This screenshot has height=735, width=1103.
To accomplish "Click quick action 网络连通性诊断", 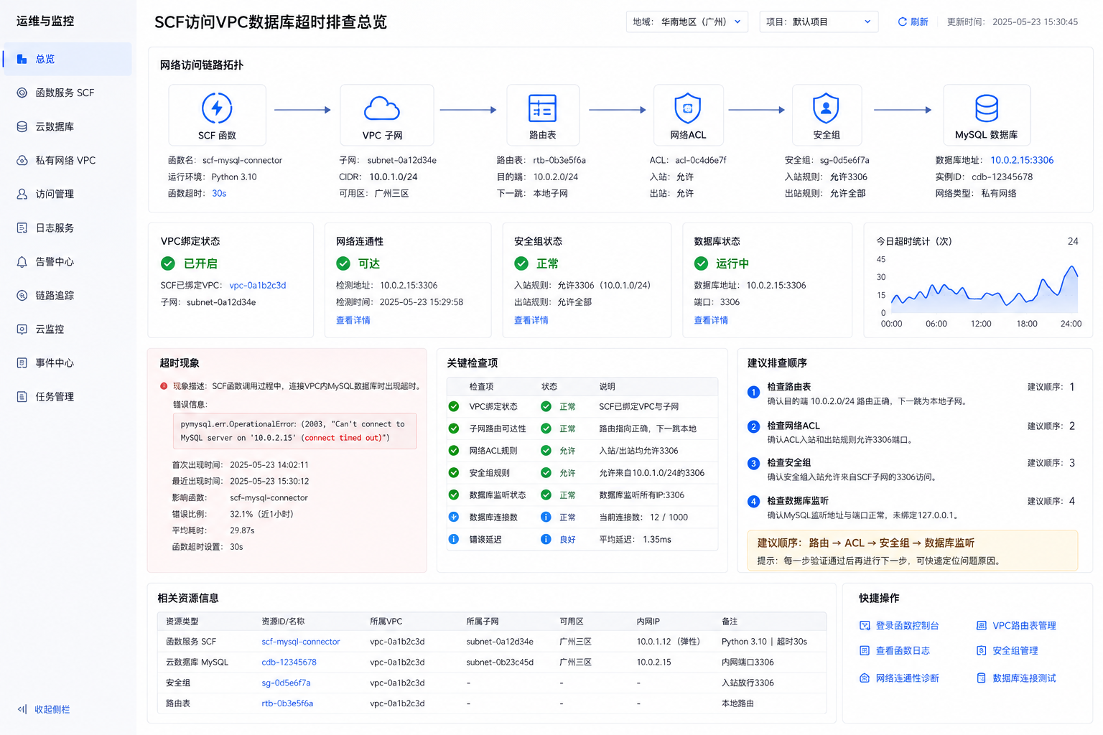I will [899, 678].
